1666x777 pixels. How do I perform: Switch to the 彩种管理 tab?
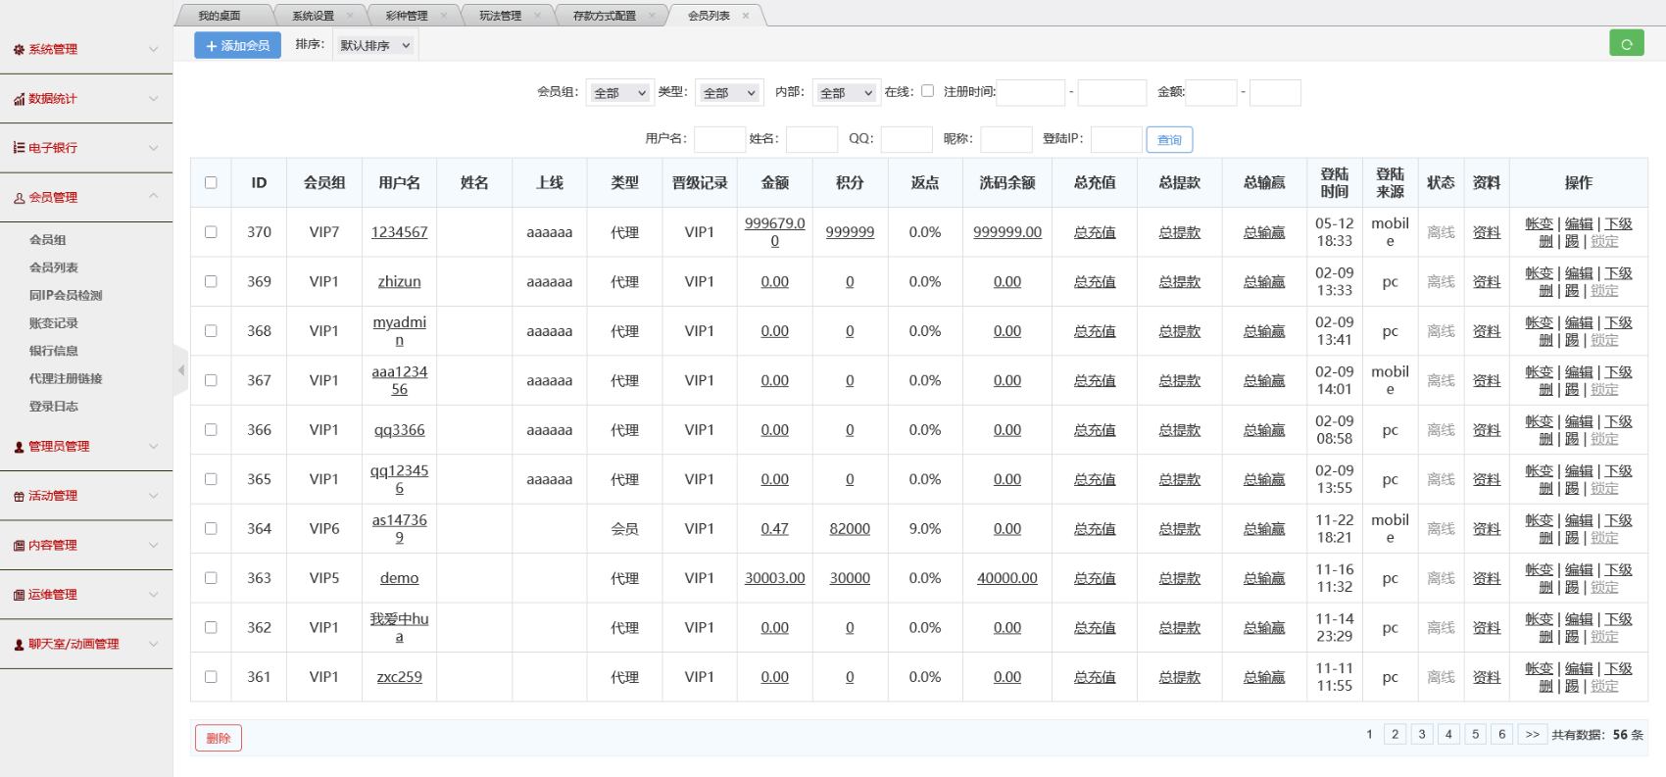(x=406, y=16)
